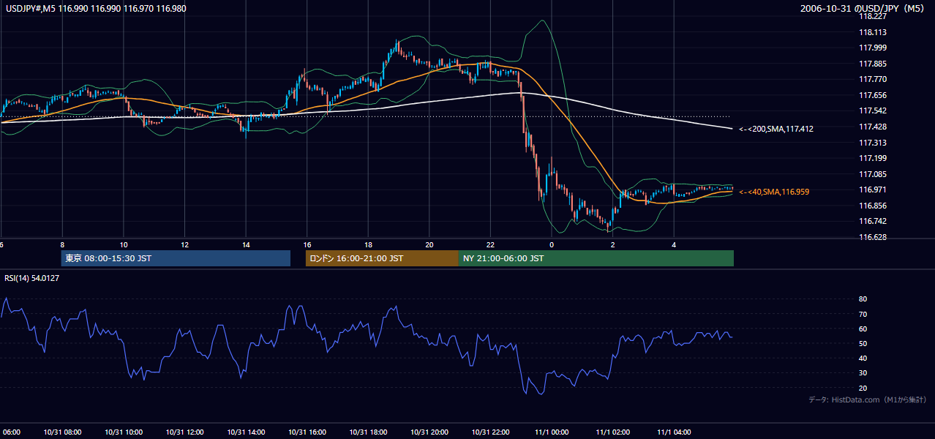Click the 10/31 10:00 bottom time label
The image size is (935, 439).
[x=124, y=432]
